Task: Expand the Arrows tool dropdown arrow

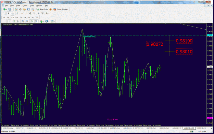Action: pos(49,13)
